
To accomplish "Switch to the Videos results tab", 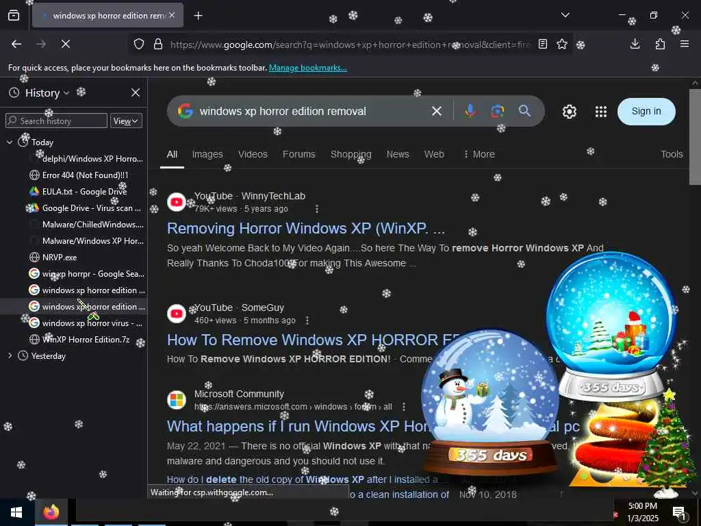I will [253, 154].
